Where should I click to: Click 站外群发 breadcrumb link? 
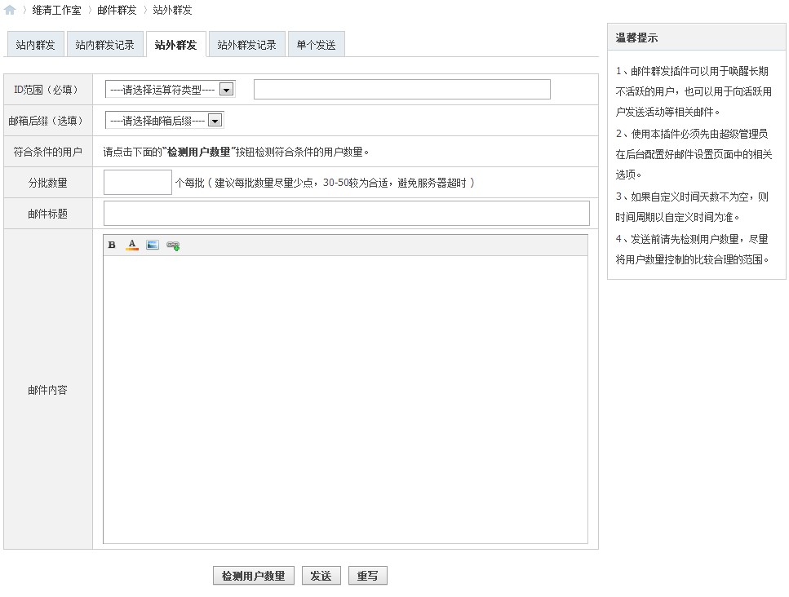tap(173, 10)
